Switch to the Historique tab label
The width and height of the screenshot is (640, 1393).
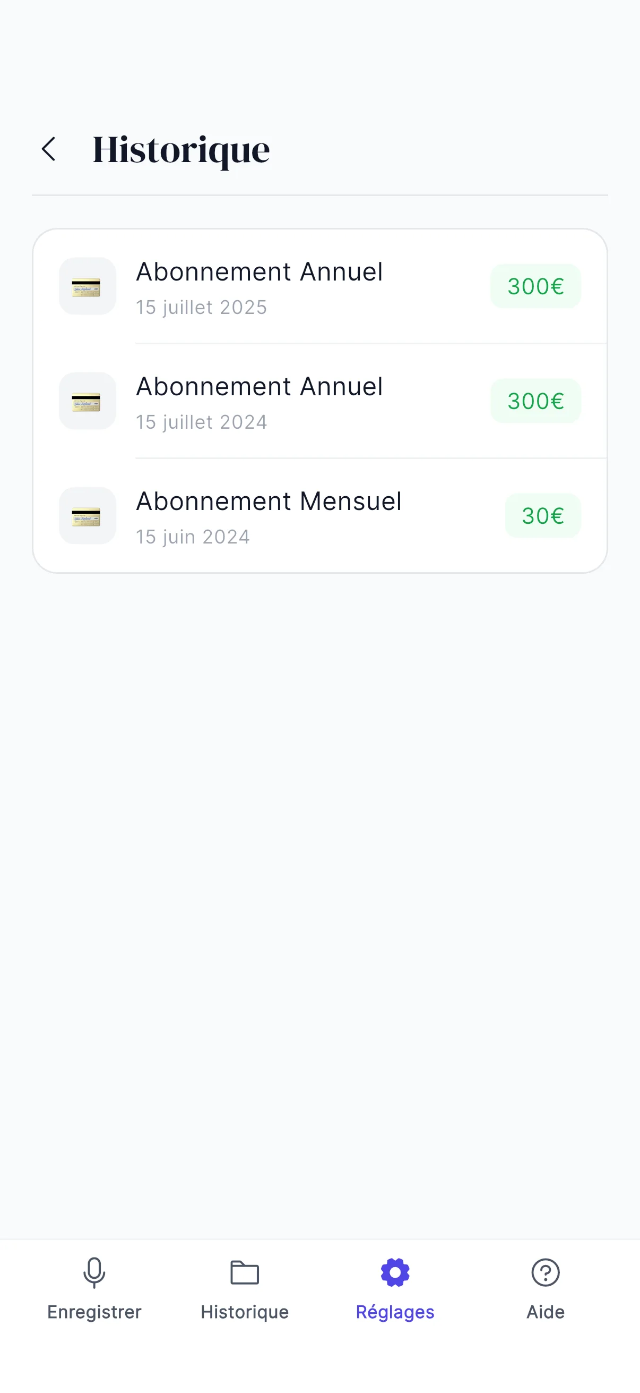coord(245,1312)
